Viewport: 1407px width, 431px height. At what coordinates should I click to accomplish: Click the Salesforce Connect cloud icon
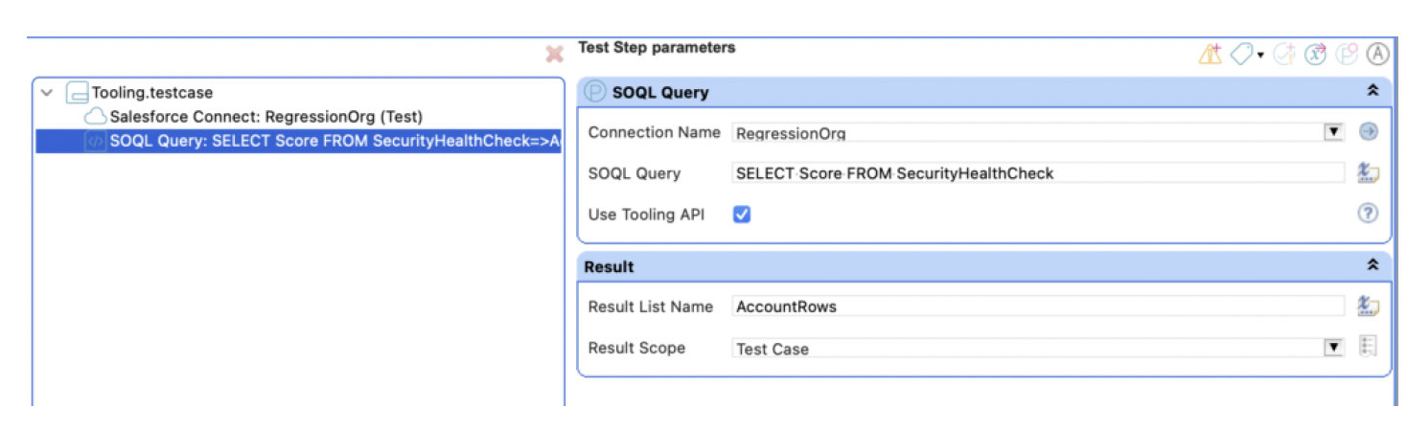(x=95, y=117)
